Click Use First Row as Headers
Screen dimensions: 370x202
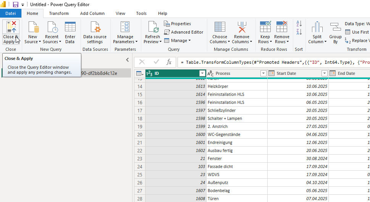(x=359, y=32)
